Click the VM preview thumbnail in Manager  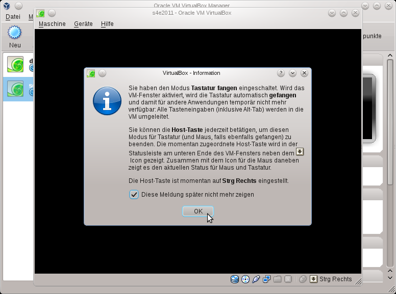point(369,109)
